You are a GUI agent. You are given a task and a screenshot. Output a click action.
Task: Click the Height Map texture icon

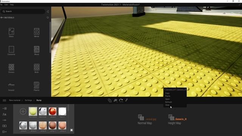click(171, 117)
